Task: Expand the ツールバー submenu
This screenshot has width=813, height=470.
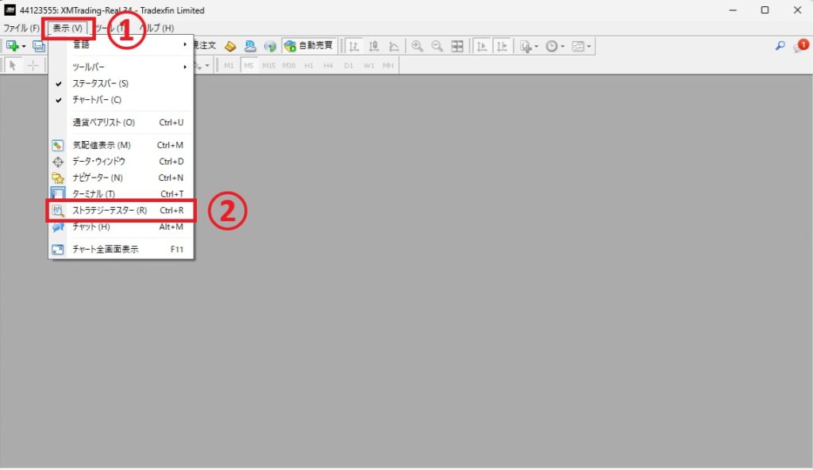Action: pos(121,67)
